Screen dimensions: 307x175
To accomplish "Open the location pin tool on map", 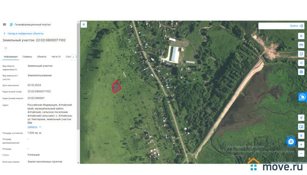I will click(x=301, y=36).
